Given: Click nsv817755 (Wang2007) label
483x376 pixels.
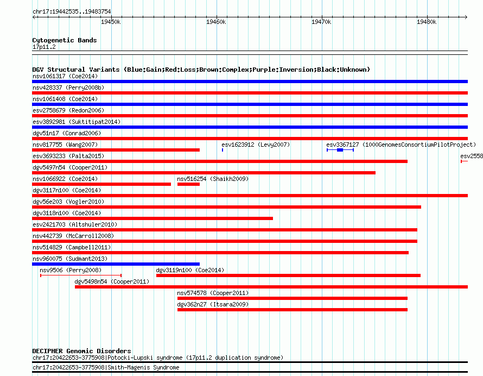Looking at the screenshot, I should 65,145.
